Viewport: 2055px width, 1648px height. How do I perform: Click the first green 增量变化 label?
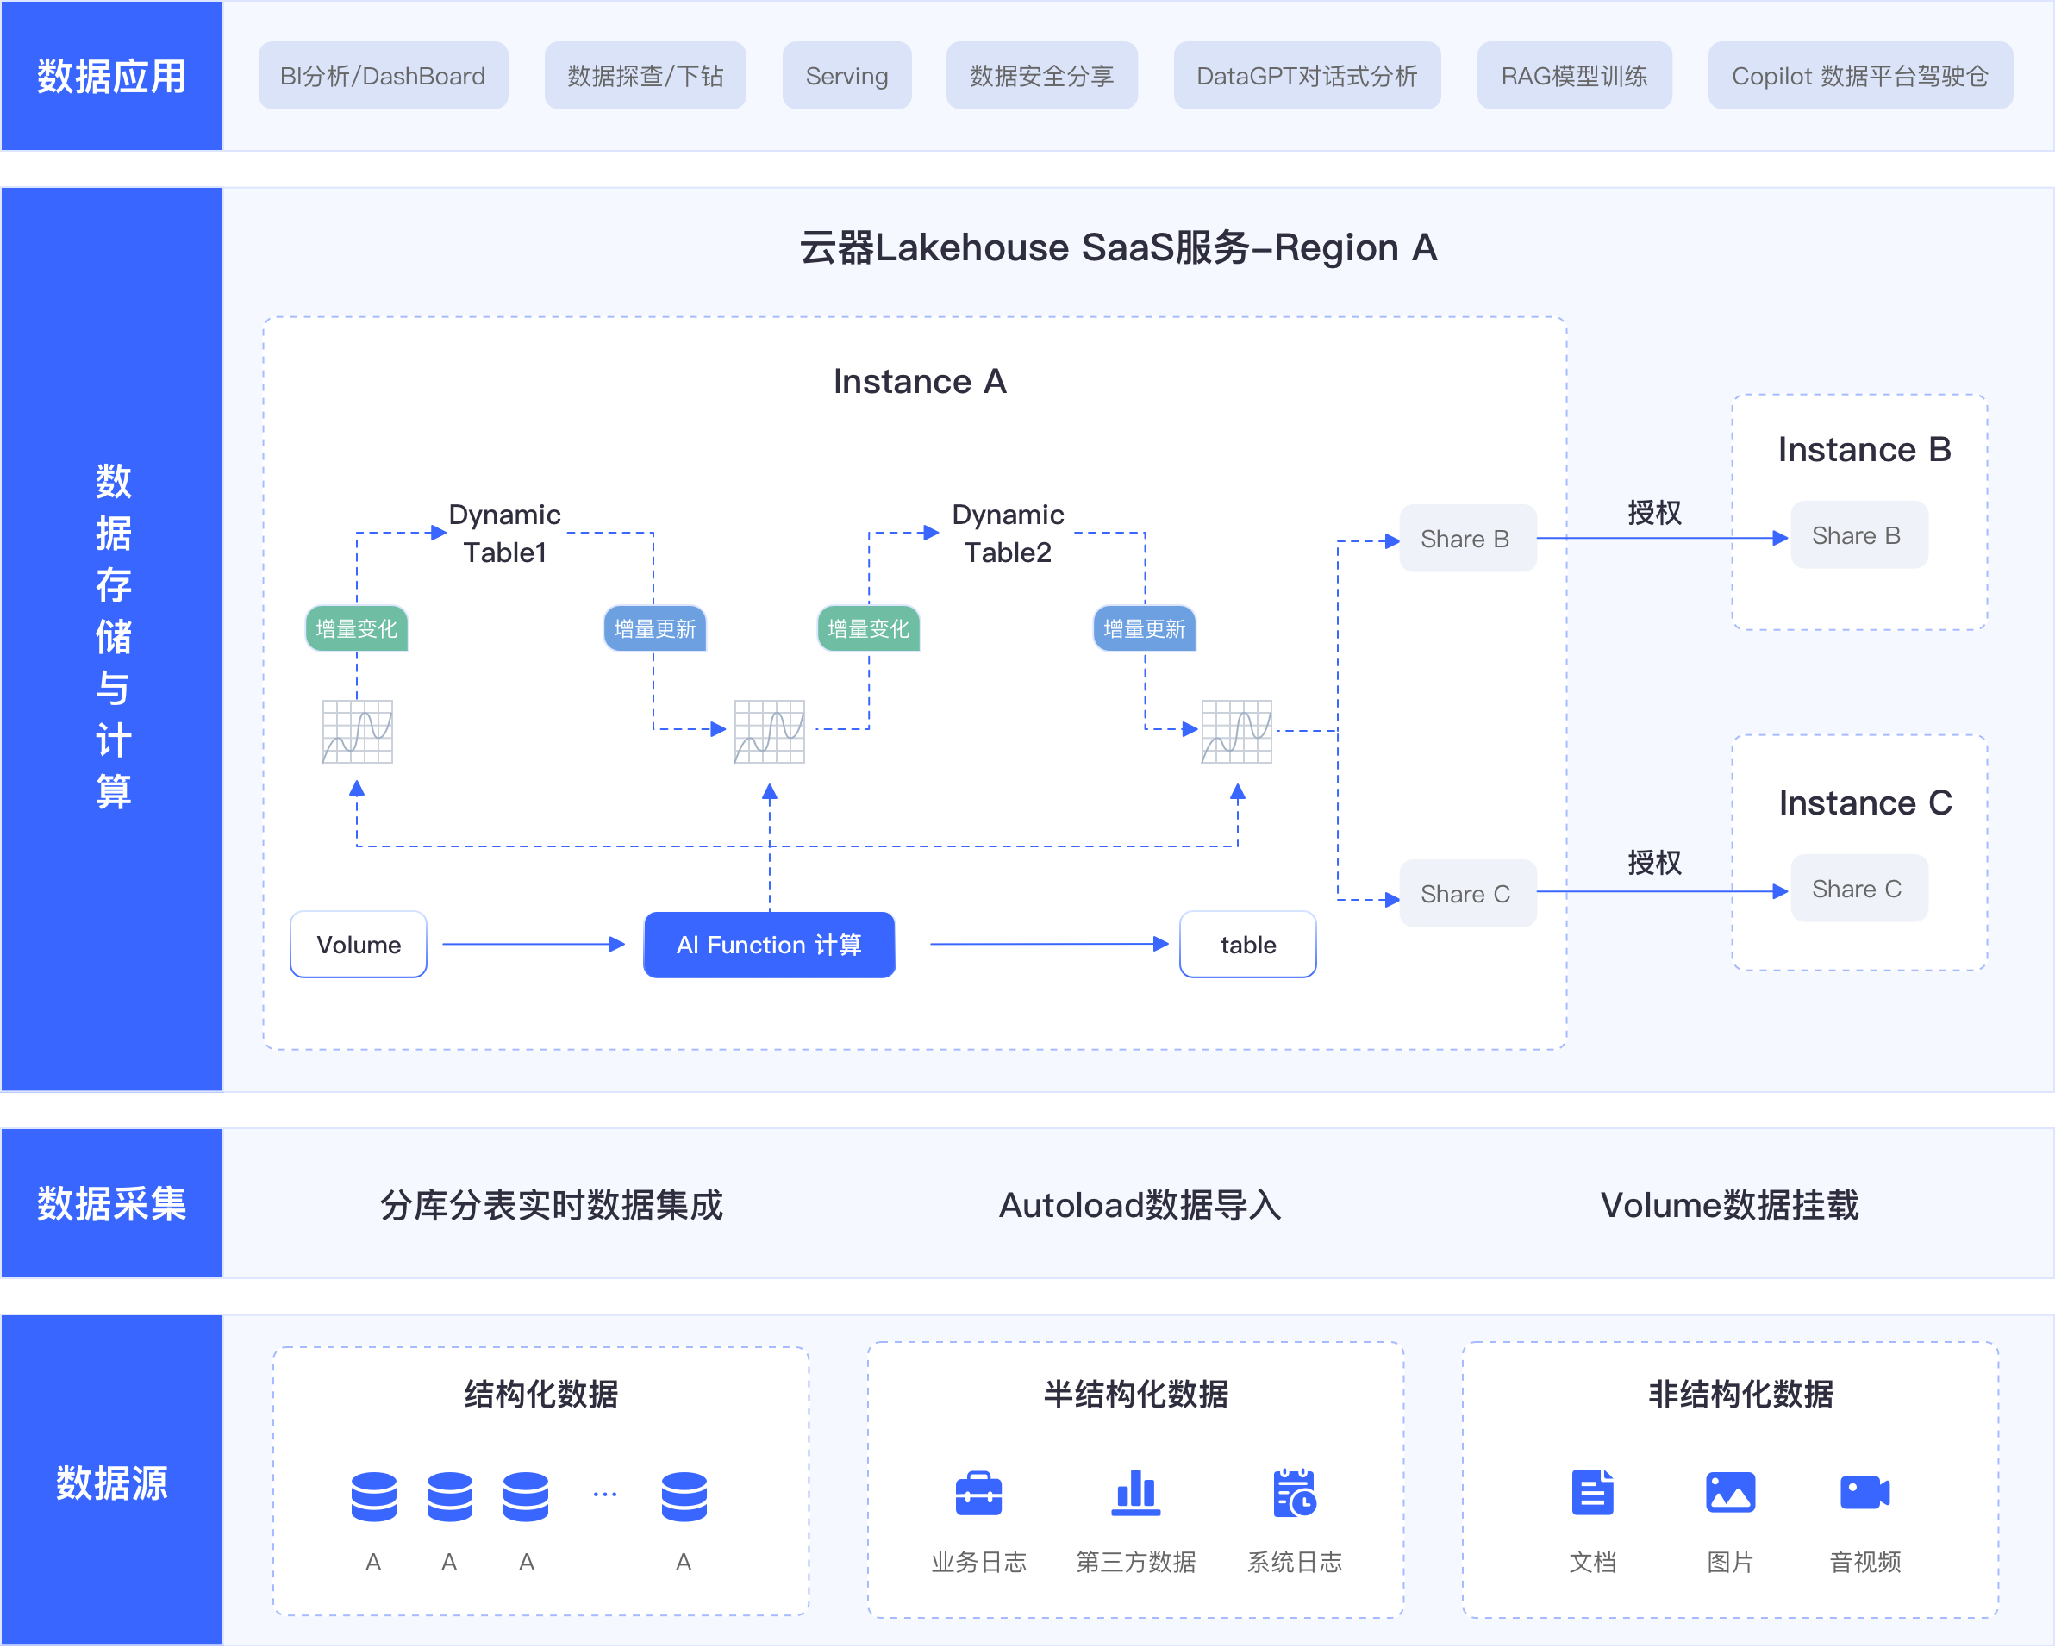click(x=357, y=629)
